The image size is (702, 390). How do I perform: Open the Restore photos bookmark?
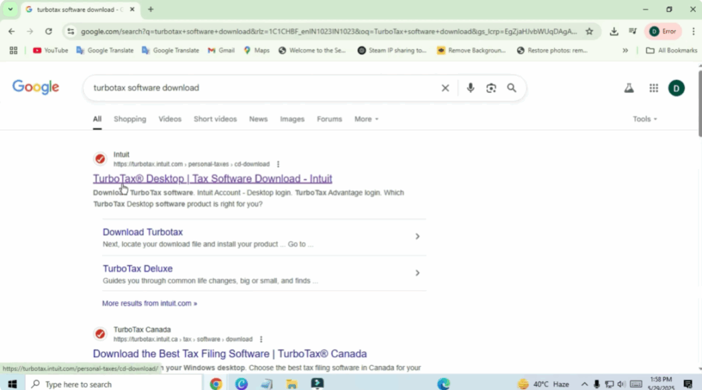tap(552, 51)
